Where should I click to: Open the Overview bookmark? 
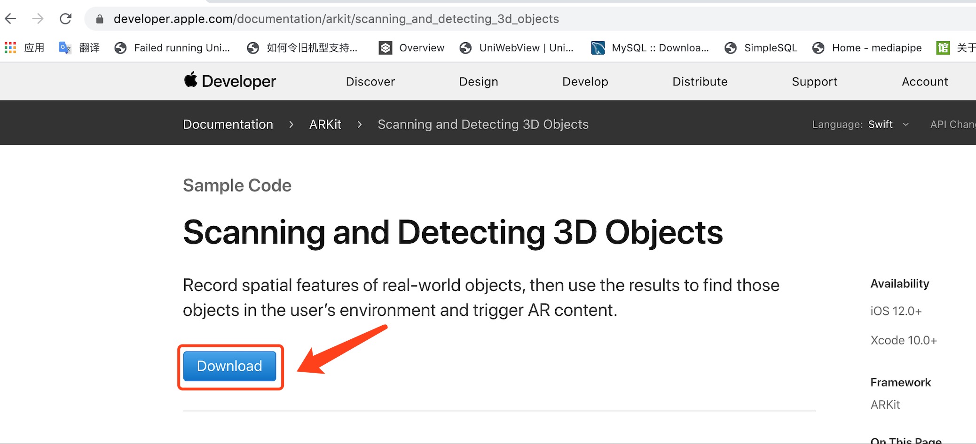pos(411,47)
